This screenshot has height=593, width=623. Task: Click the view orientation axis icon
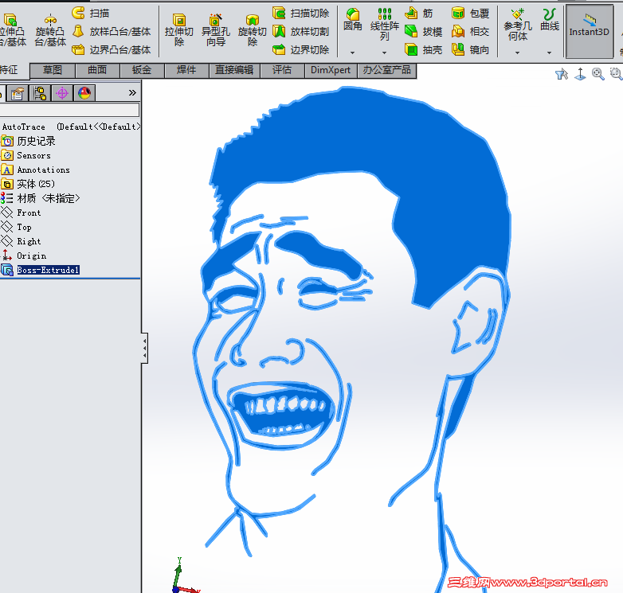coord(580,74)
